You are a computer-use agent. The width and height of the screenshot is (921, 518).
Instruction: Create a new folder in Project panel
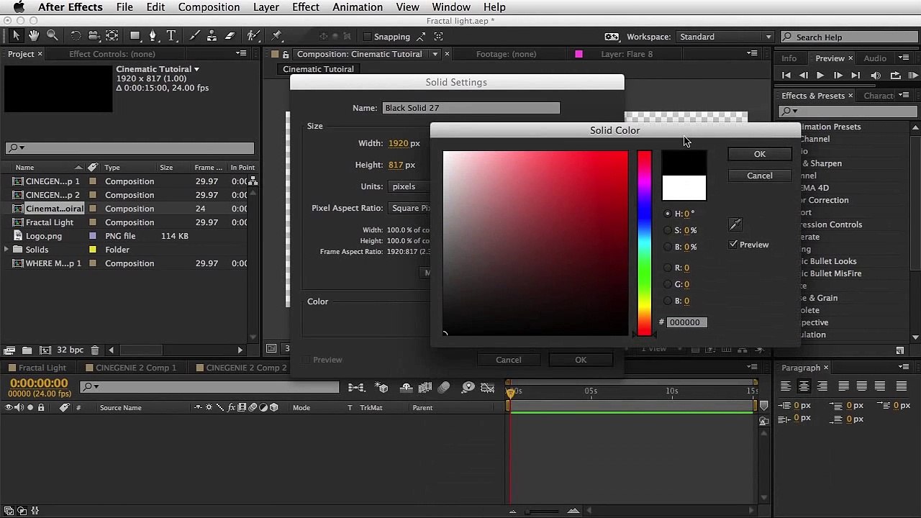pyautogui.click(x=27, y=350)
